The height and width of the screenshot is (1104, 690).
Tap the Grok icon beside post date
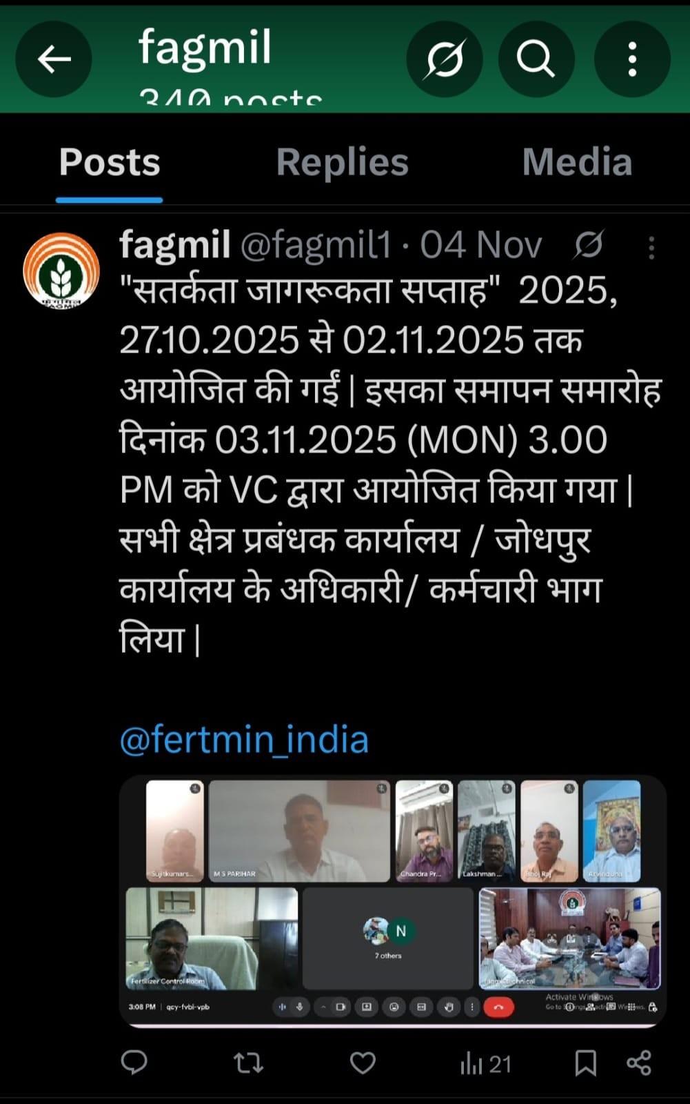(588, 245)
